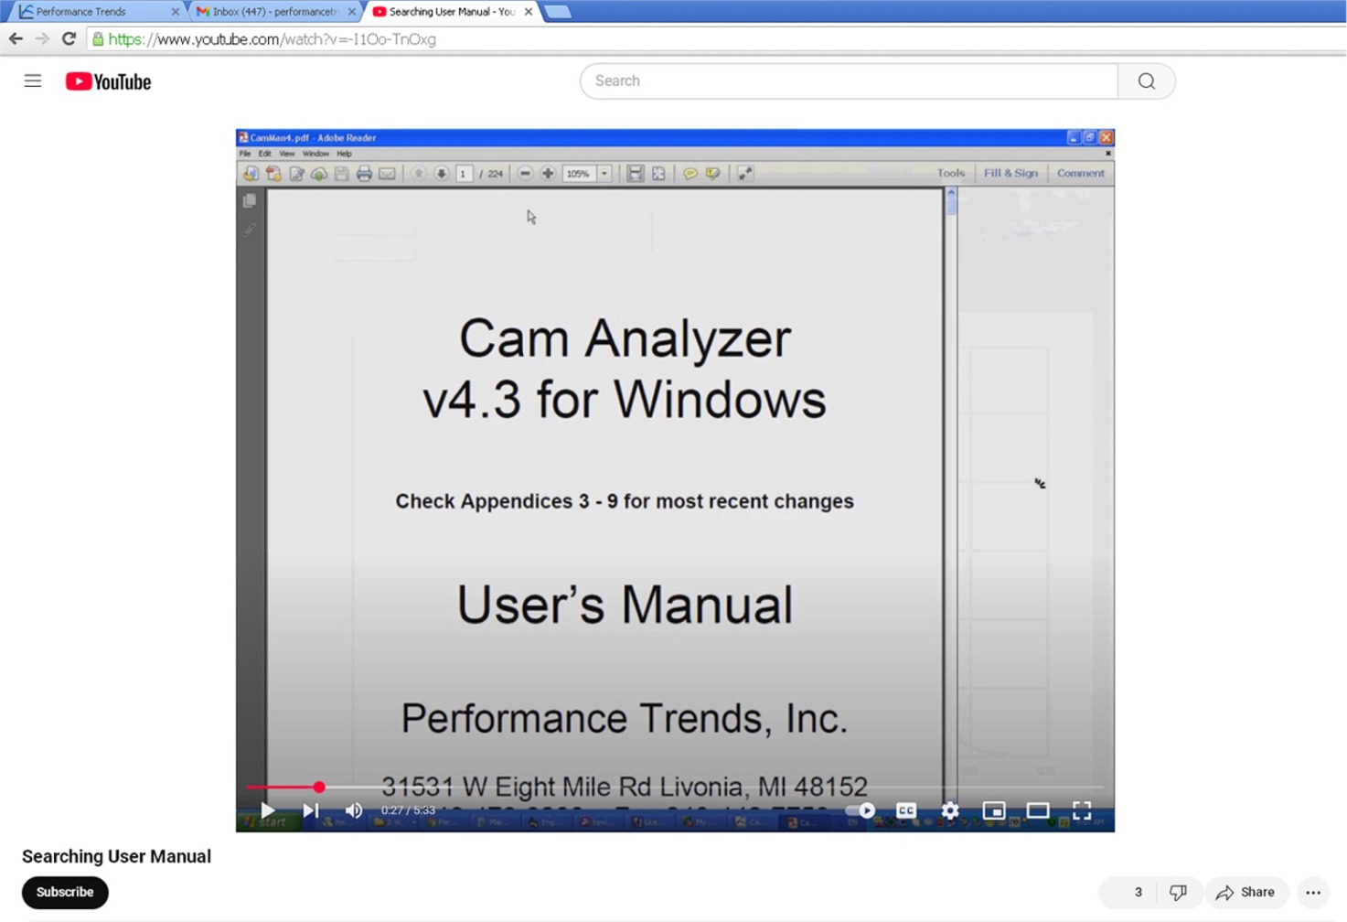The image size is (1347, 922).
Task: Open the attachments paperclip panel in Adobe Reader
Action: 250,230
